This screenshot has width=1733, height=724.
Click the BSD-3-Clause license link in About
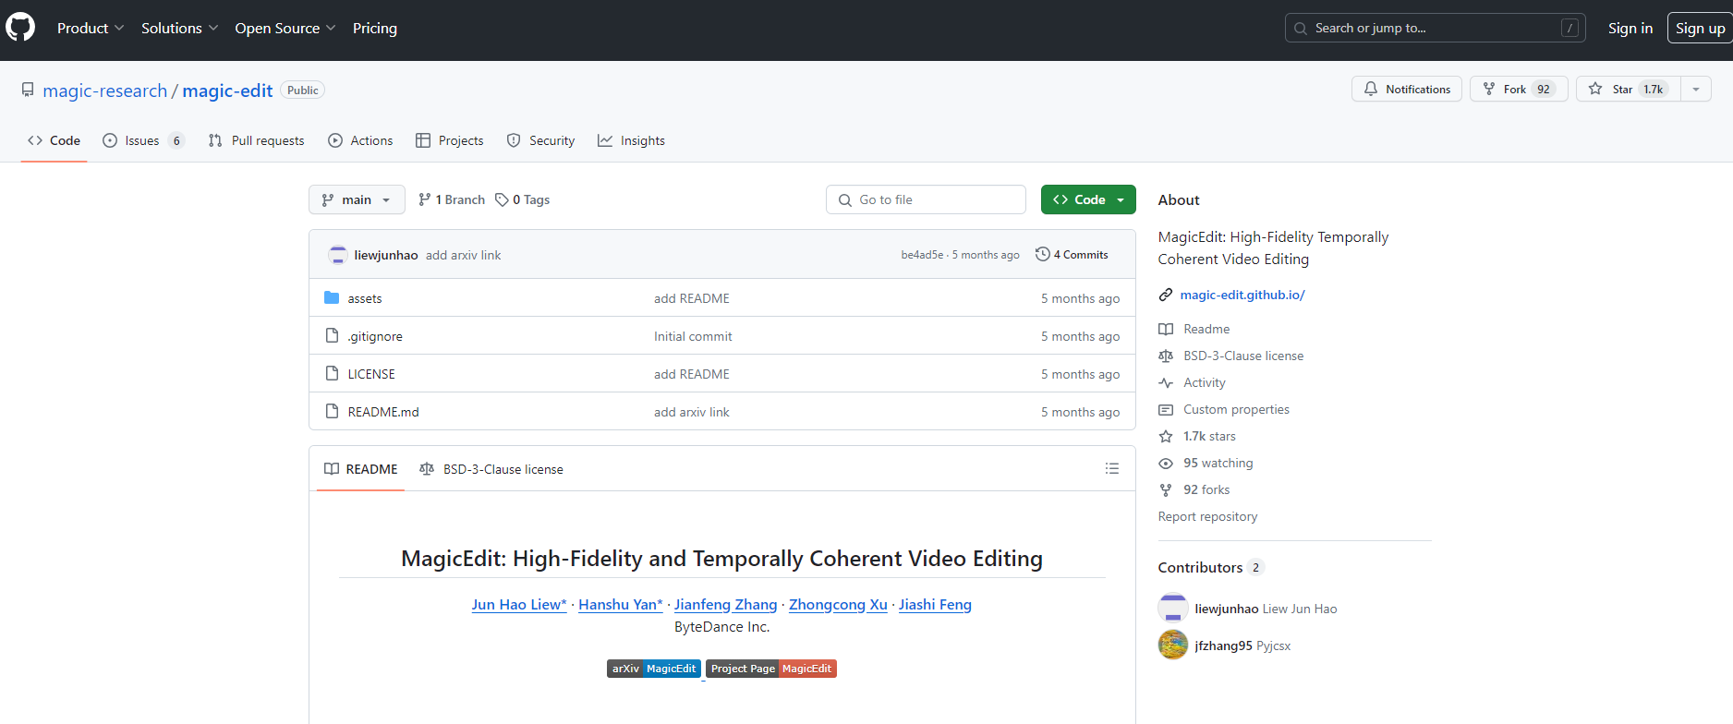click(1243, 356)
